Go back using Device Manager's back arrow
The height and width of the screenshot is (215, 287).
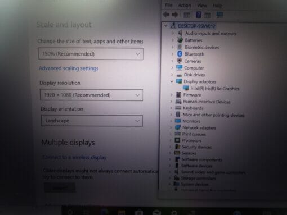click(x=166, y=15)
